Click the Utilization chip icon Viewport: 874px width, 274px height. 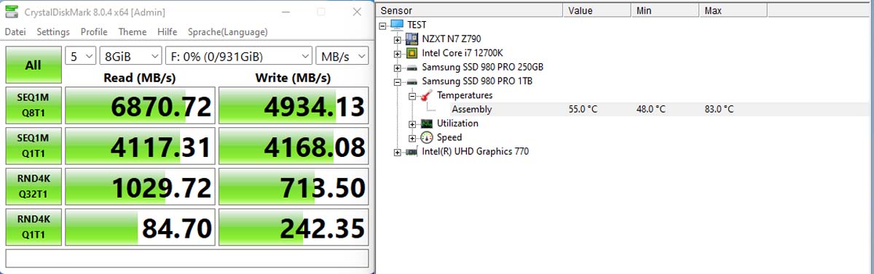pos(426,124)
